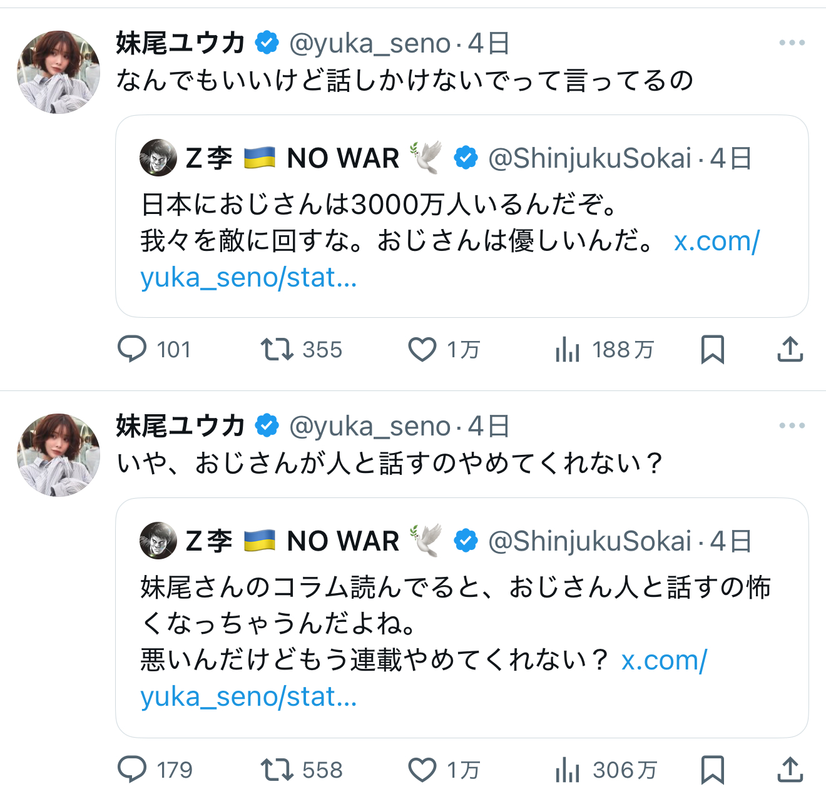Viewport: 826px width, 799px height.
Task: Open the x.com link in first quoted post
Action: pos(716,242)
